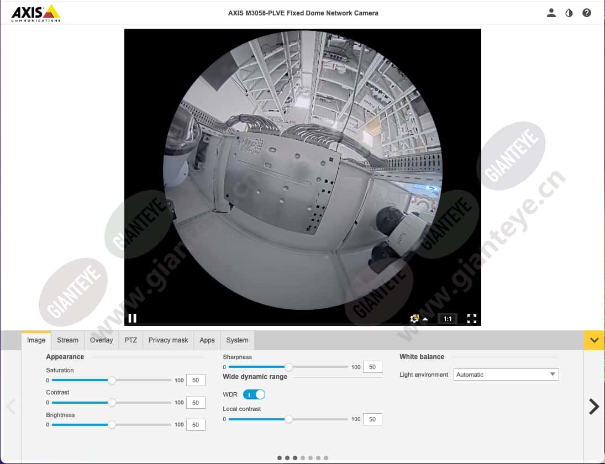Click the Local contrast value field
The height and width of the screenshot is (464, 605).
tap(372, 419)
